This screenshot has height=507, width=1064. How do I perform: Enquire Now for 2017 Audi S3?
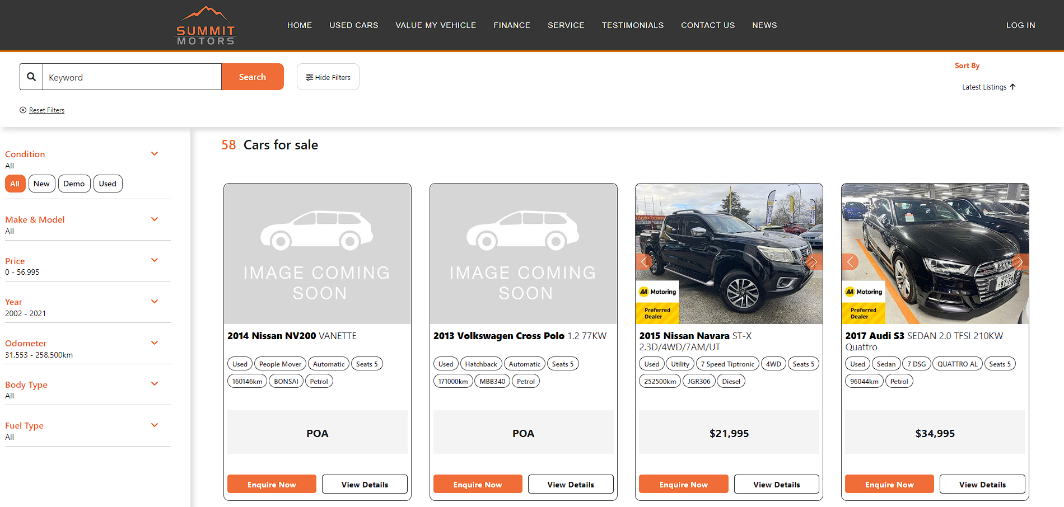(x=889, y=484)
